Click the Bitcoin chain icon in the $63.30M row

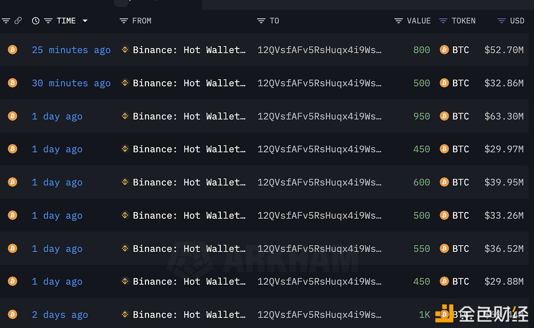[13, 116]
